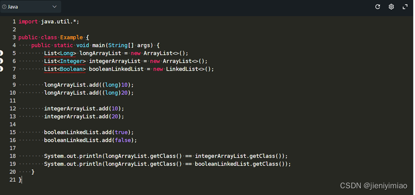Image resolution: width=415 pixels, height=195 pixels.
Task: Click the 'false' literal on line 16
Action: point(123,140)
